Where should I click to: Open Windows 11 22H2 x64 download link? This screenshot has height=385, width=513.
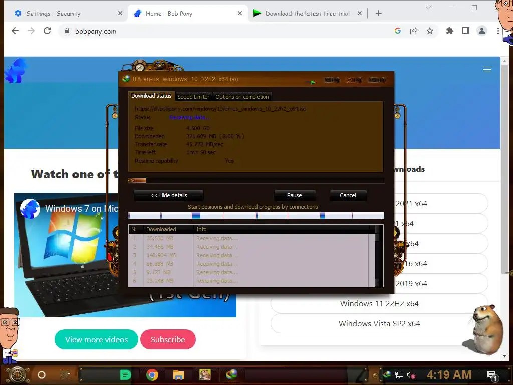coord(379,304)
